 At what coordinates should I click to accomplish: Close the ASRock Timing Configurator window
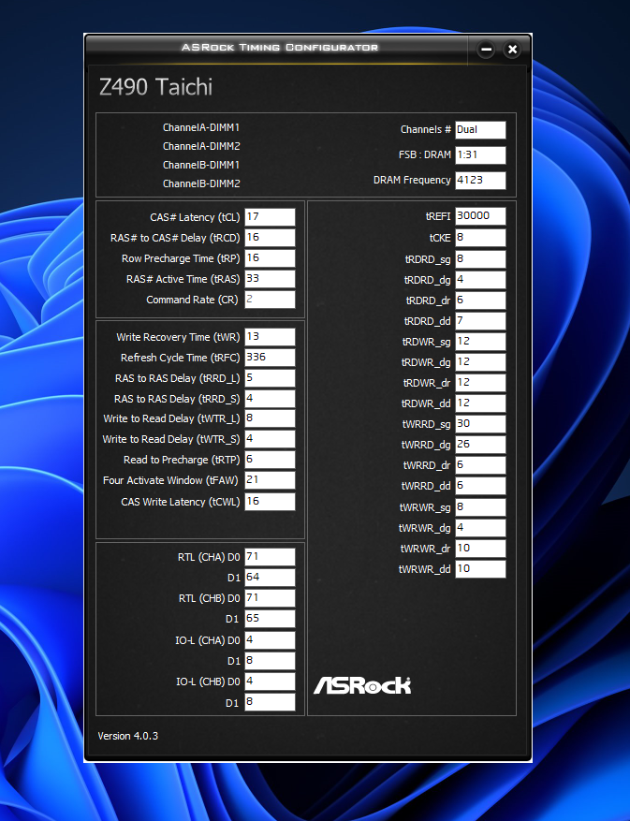coord(512,50)
